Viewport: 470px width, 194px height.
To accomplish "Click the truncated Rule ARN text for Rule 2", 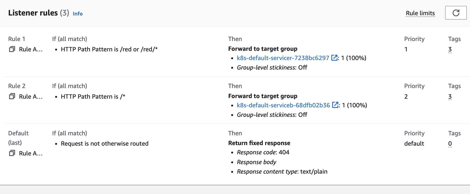I will [x=31, y=97].
